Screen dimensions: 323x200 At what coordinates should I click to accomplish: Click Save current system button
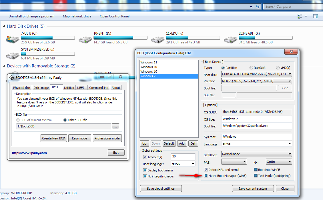tap(253, 189)
